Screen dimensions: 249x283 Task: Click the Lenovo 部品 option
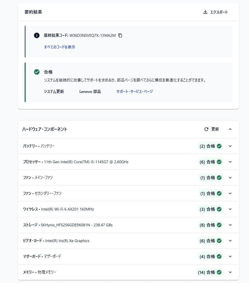90,92
